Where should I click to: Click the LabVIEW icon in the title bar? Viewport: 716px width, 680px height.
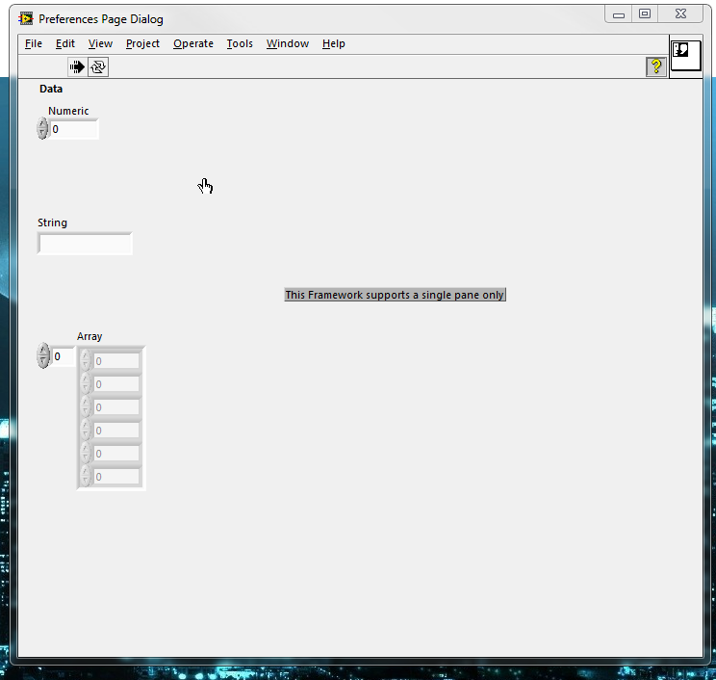point(26,18)
